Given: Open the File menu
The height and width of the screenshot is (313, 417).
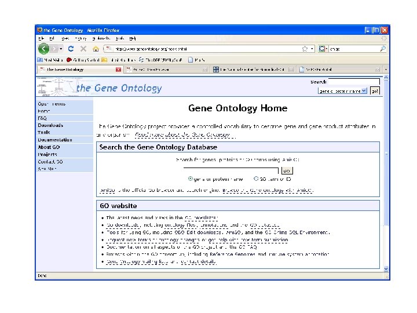Looking at the screenshot, I should tap(41, 38).
